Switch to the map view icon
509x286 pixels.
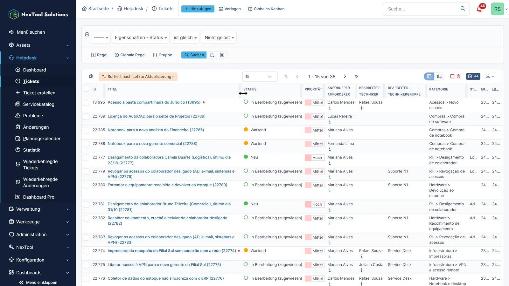coord(439,76)
